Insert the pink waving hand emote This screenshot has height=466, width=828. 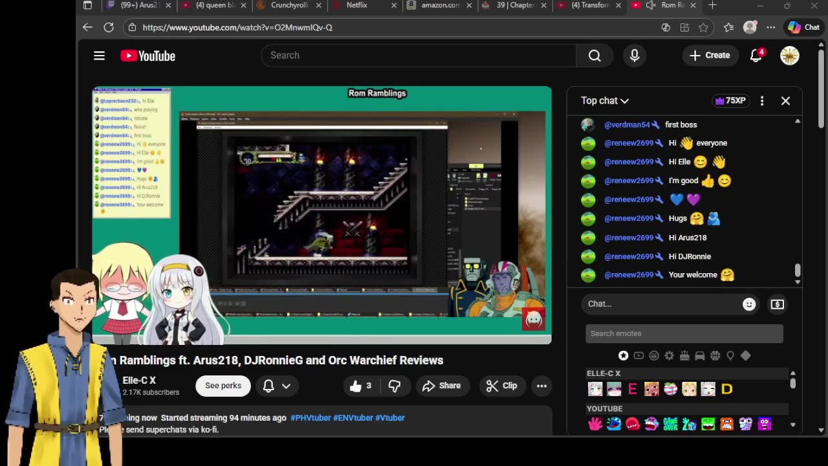tap(595, 424)
